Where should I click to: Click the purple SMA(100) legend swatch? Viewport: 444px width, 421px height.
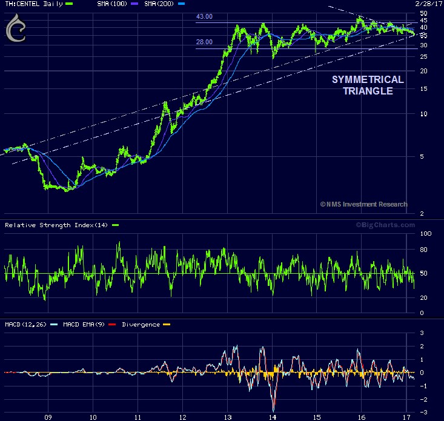tap(134, 4)
